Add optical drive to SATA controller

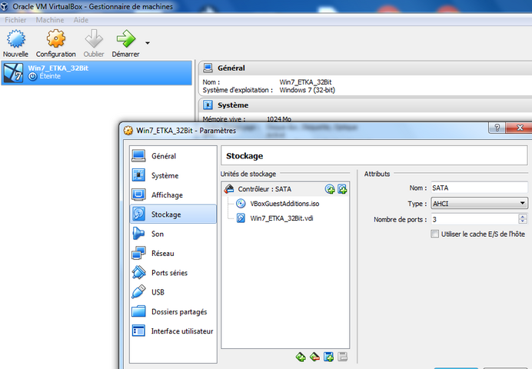[x=330, y=189]
